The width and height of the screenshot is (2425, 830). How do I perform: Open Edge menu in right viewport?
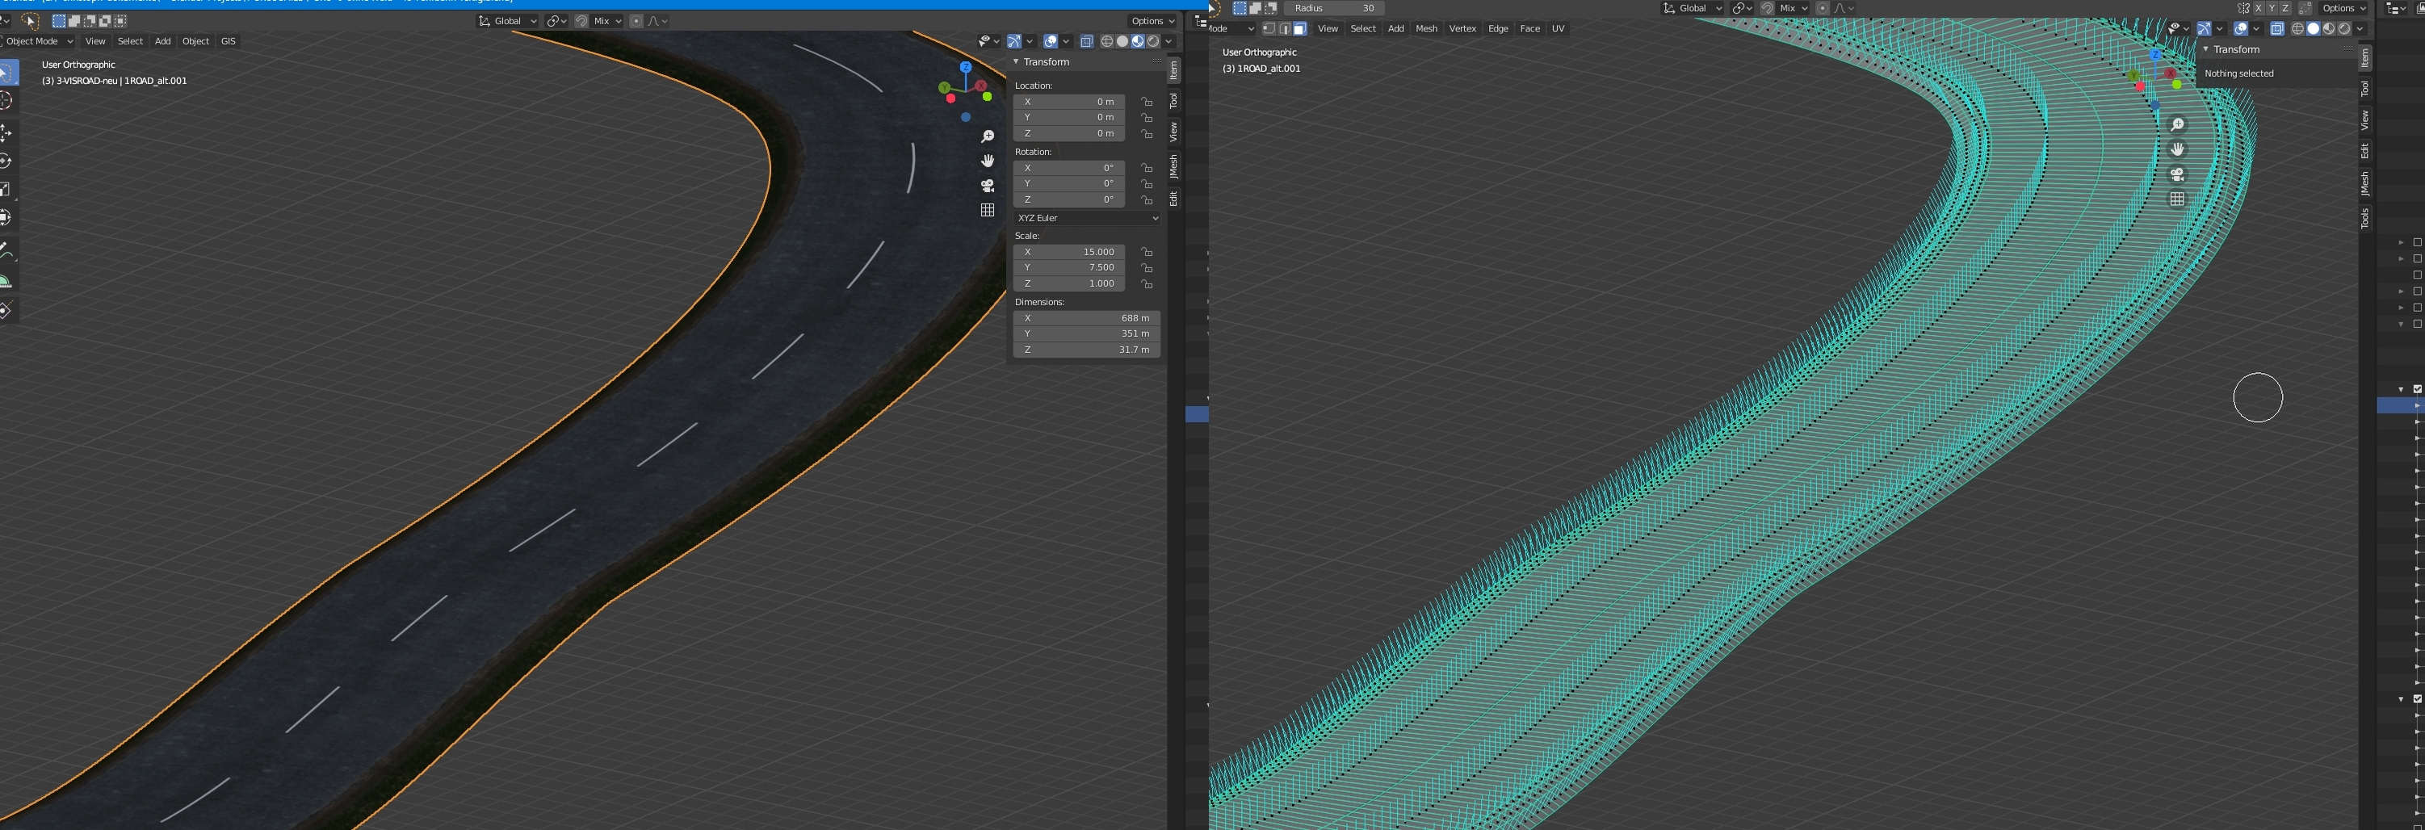point(1498,28)
